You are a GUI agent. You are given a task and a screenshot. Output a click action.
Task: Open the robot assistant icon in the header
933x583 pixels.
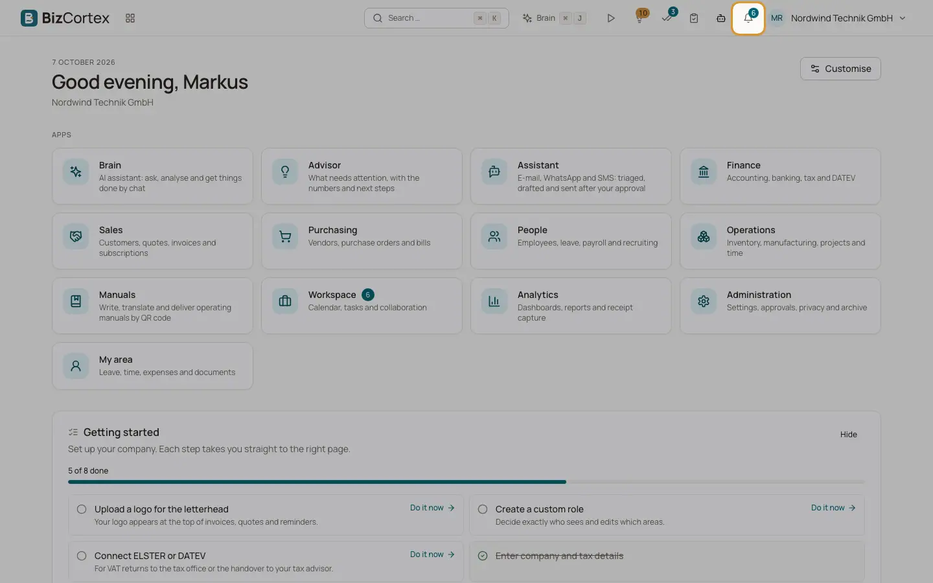(x=721, y=18)
